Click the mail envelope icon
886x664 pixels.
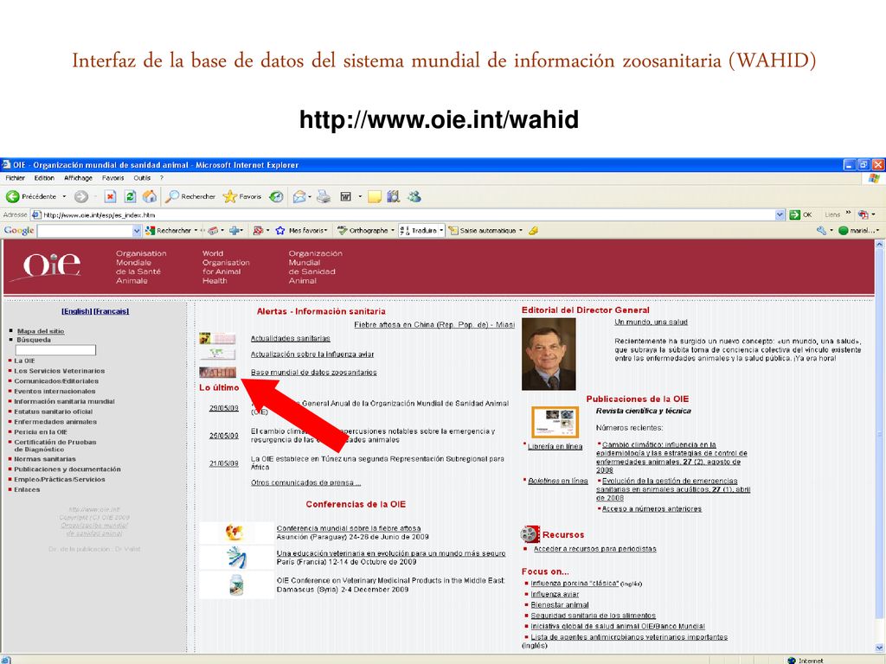(x=299, y=196)
